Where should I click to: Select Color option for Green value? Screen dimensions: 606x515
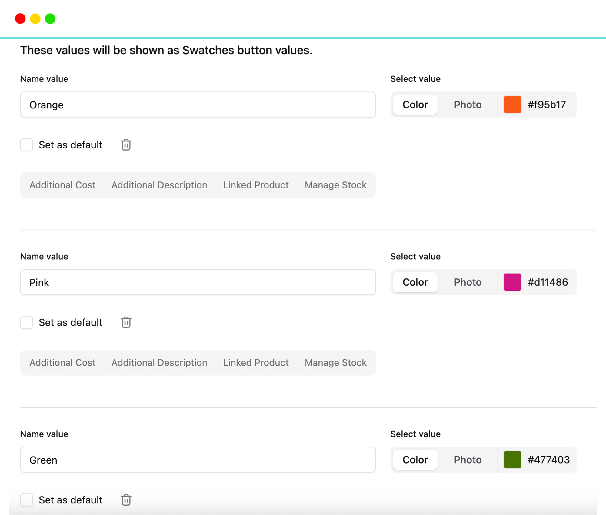pos(415,460)
